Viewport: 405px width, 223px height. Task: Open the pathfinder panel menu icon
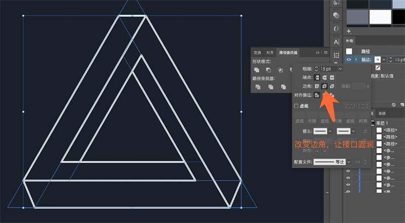(x=326, y=53)
